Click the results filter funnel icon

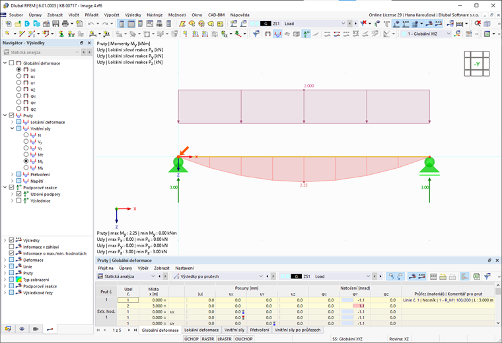pyautogui.click(x=256, y=34)
